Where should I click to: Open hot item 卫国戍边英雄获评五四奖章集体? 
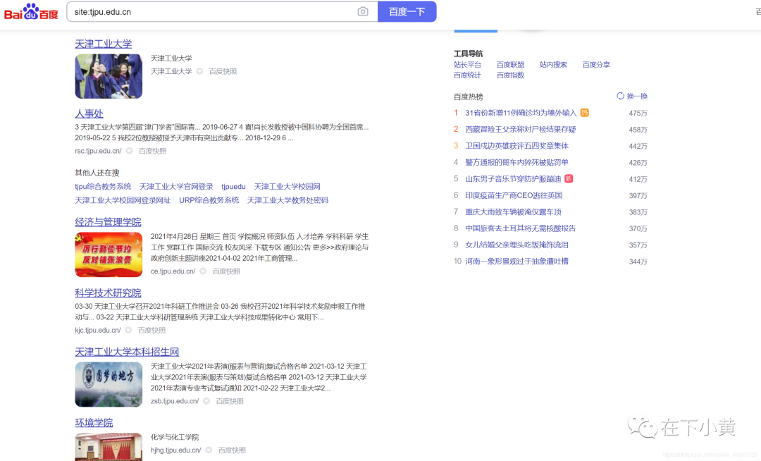pos(517,146)
